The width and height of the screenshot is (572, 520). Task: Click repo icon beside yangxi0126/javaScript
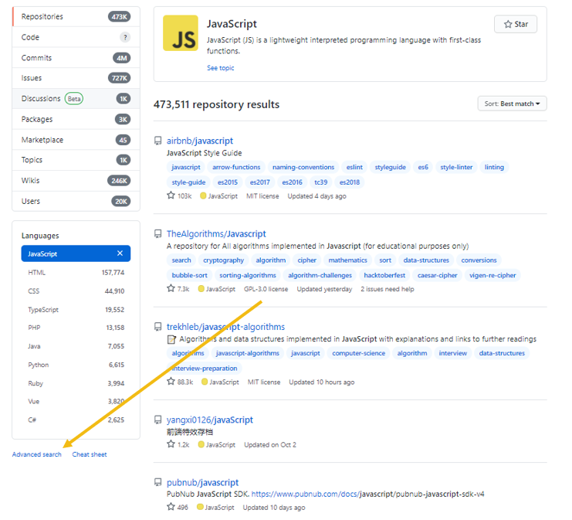tap(158, 420)
